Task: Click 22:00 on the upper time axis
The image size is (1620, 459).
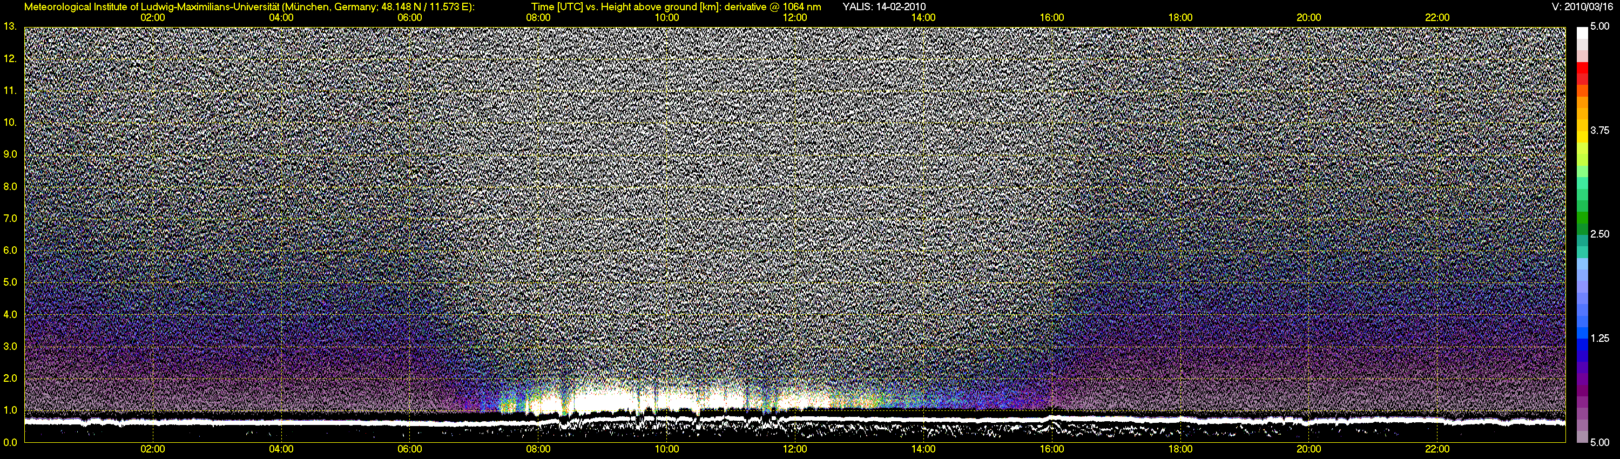Action: tap(1437, 18)
